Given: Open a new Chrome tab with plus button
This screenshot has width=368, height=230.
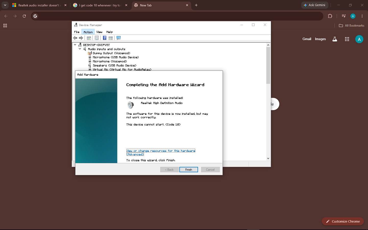Looking at the screenshot, I should click(x=196, y=5).
